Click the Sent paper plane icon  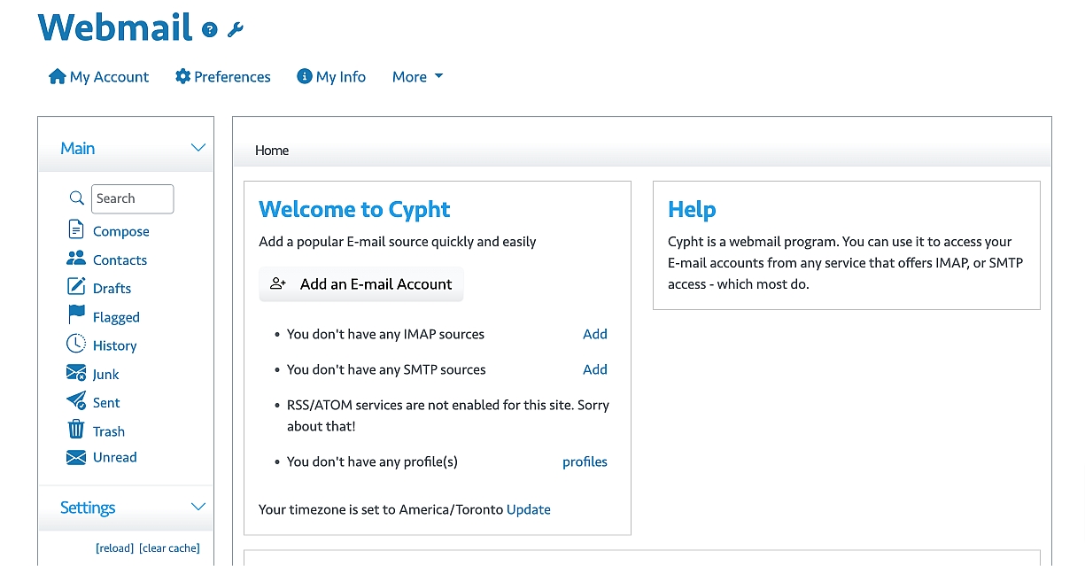[x=76, y=402]
